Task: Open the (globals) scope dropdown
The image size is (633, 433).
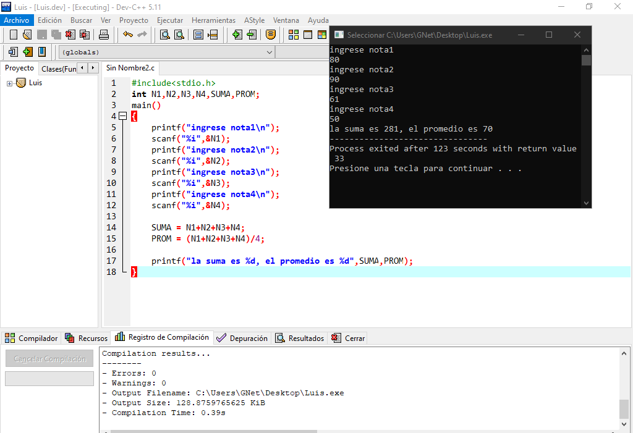Action: coord(269,53)
